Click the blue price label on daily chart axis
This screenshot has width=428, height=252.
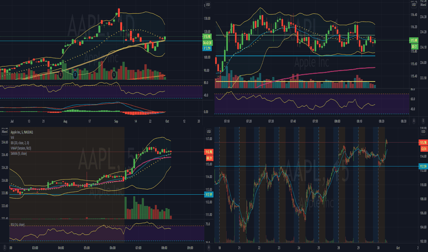coord(207,48)
